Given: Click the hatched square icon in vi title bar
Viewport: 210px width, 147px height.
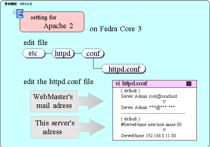Looking at the screenshot, I should (x=189, y=84).
